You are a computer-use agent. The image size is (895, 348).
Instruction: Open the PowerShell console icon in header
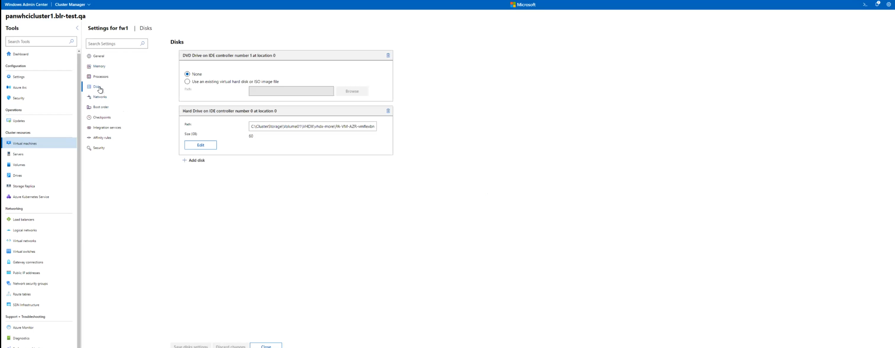865,4
